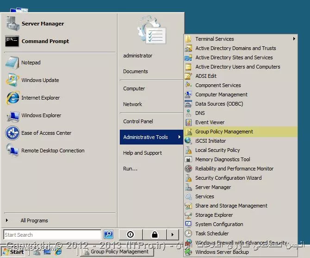Click Internet Explorer quick launch icon
This screenshot has height=258, width=310.
point(58,252)
